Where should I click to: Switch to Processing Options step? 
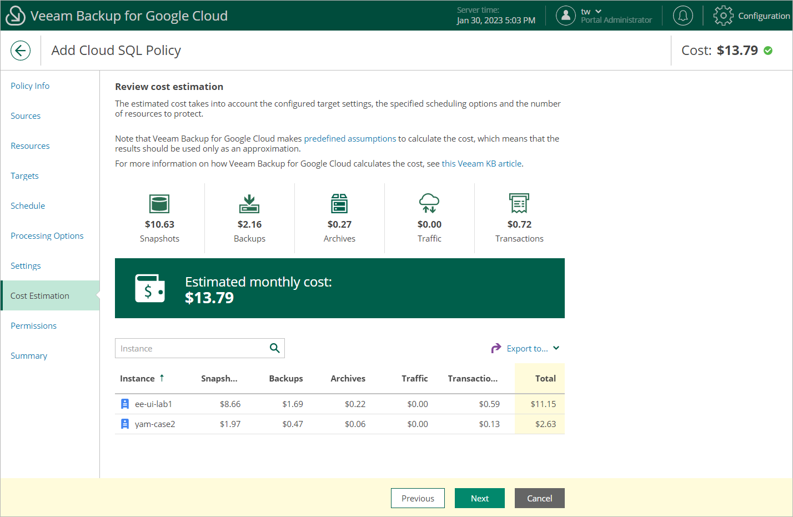[x=47, y=235]
